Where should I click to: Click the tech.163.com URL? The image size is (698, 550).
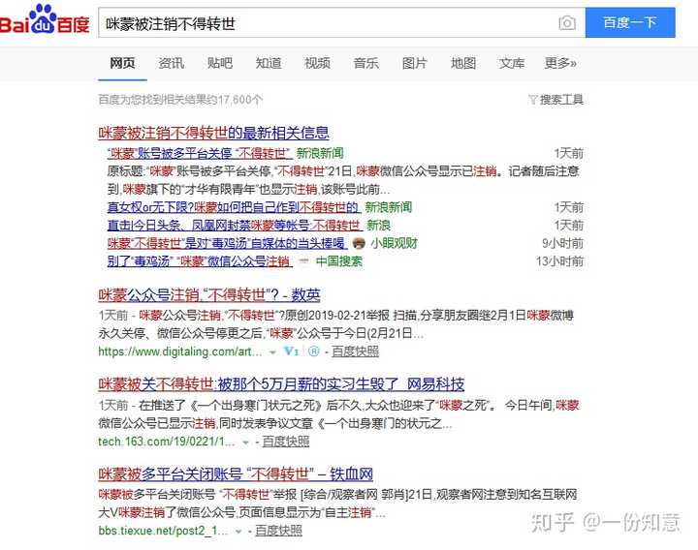click(x=167, y=442)
